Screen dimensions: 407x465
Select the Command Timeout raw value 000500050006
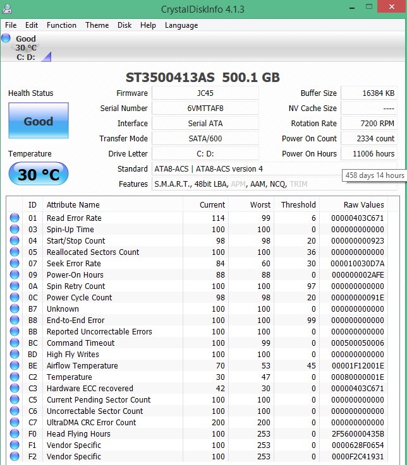(x=357, y=343)
